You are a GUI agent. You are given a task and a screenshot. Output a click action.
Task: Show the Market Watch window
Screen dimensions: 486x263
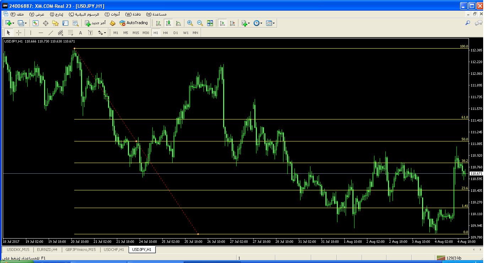tap(36, 23)
